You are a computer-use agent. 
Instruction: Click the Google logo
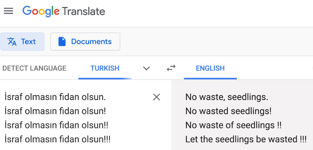coord(41,11)
